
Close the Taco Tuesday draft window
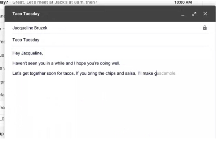(205, 14)
